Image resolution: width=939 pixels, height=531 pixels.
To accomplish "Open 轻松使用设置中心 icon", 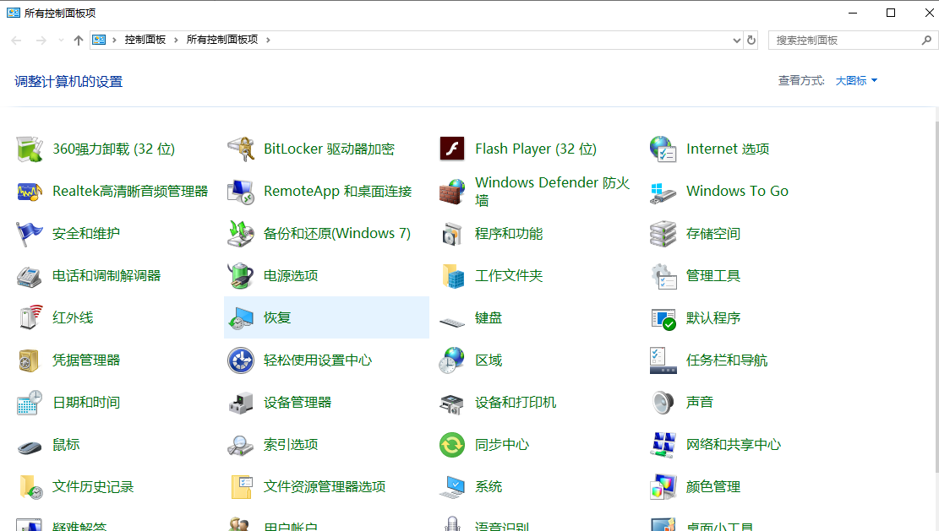I will point(241,360).
